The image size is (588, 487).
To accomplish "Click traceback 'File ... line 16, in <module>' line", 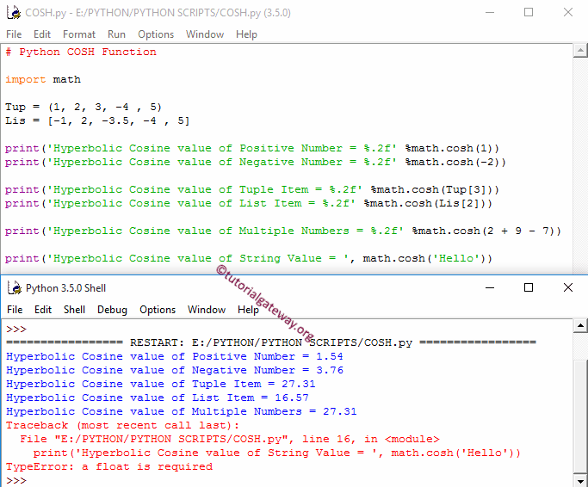I will [x=230, y=439].
